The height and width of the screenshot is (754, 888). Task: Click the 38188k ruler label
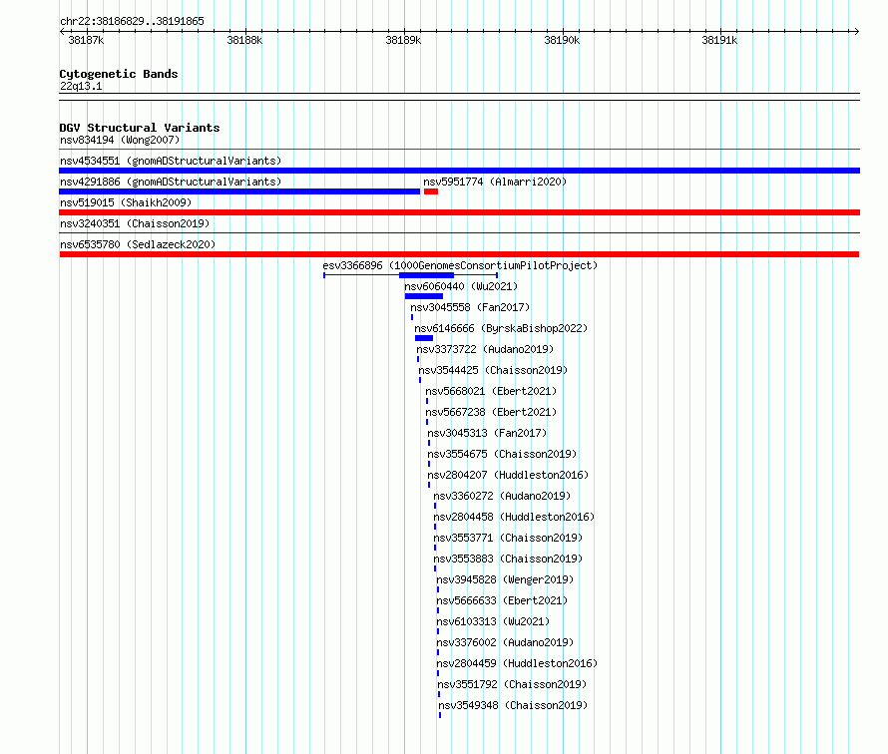pyautogui.click(x=244, y=40)
